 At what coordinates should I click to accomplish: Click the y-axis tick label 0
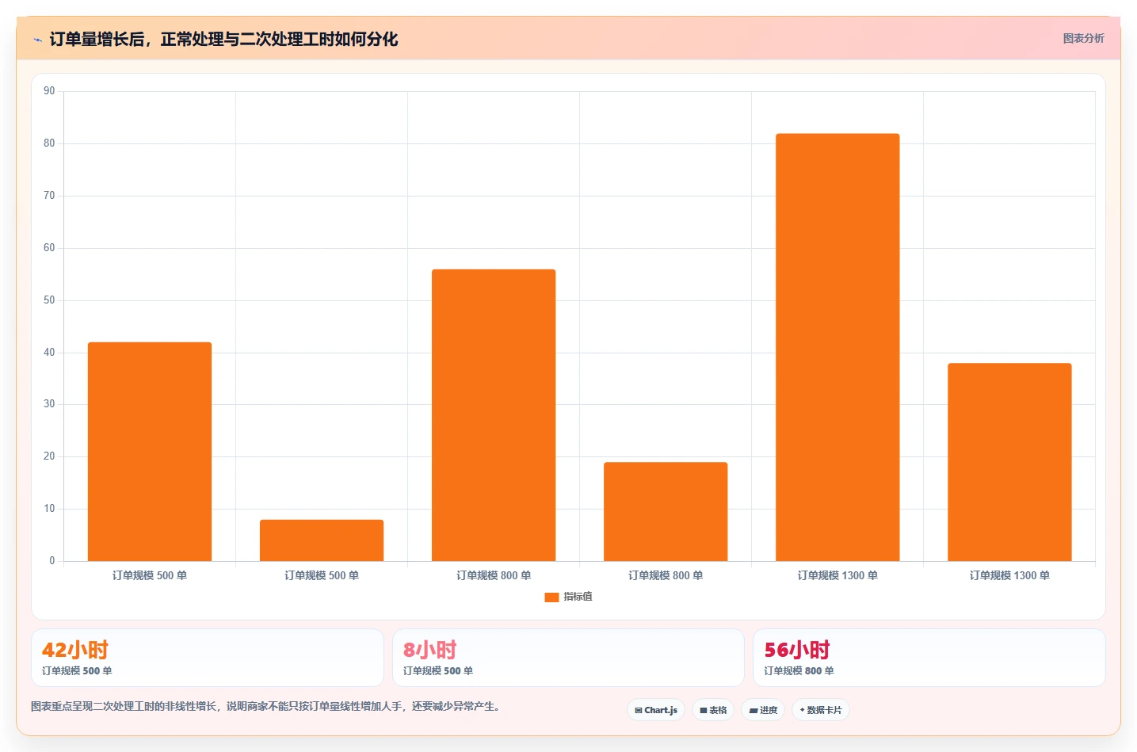pyautogui.click(x=52, y=560)
